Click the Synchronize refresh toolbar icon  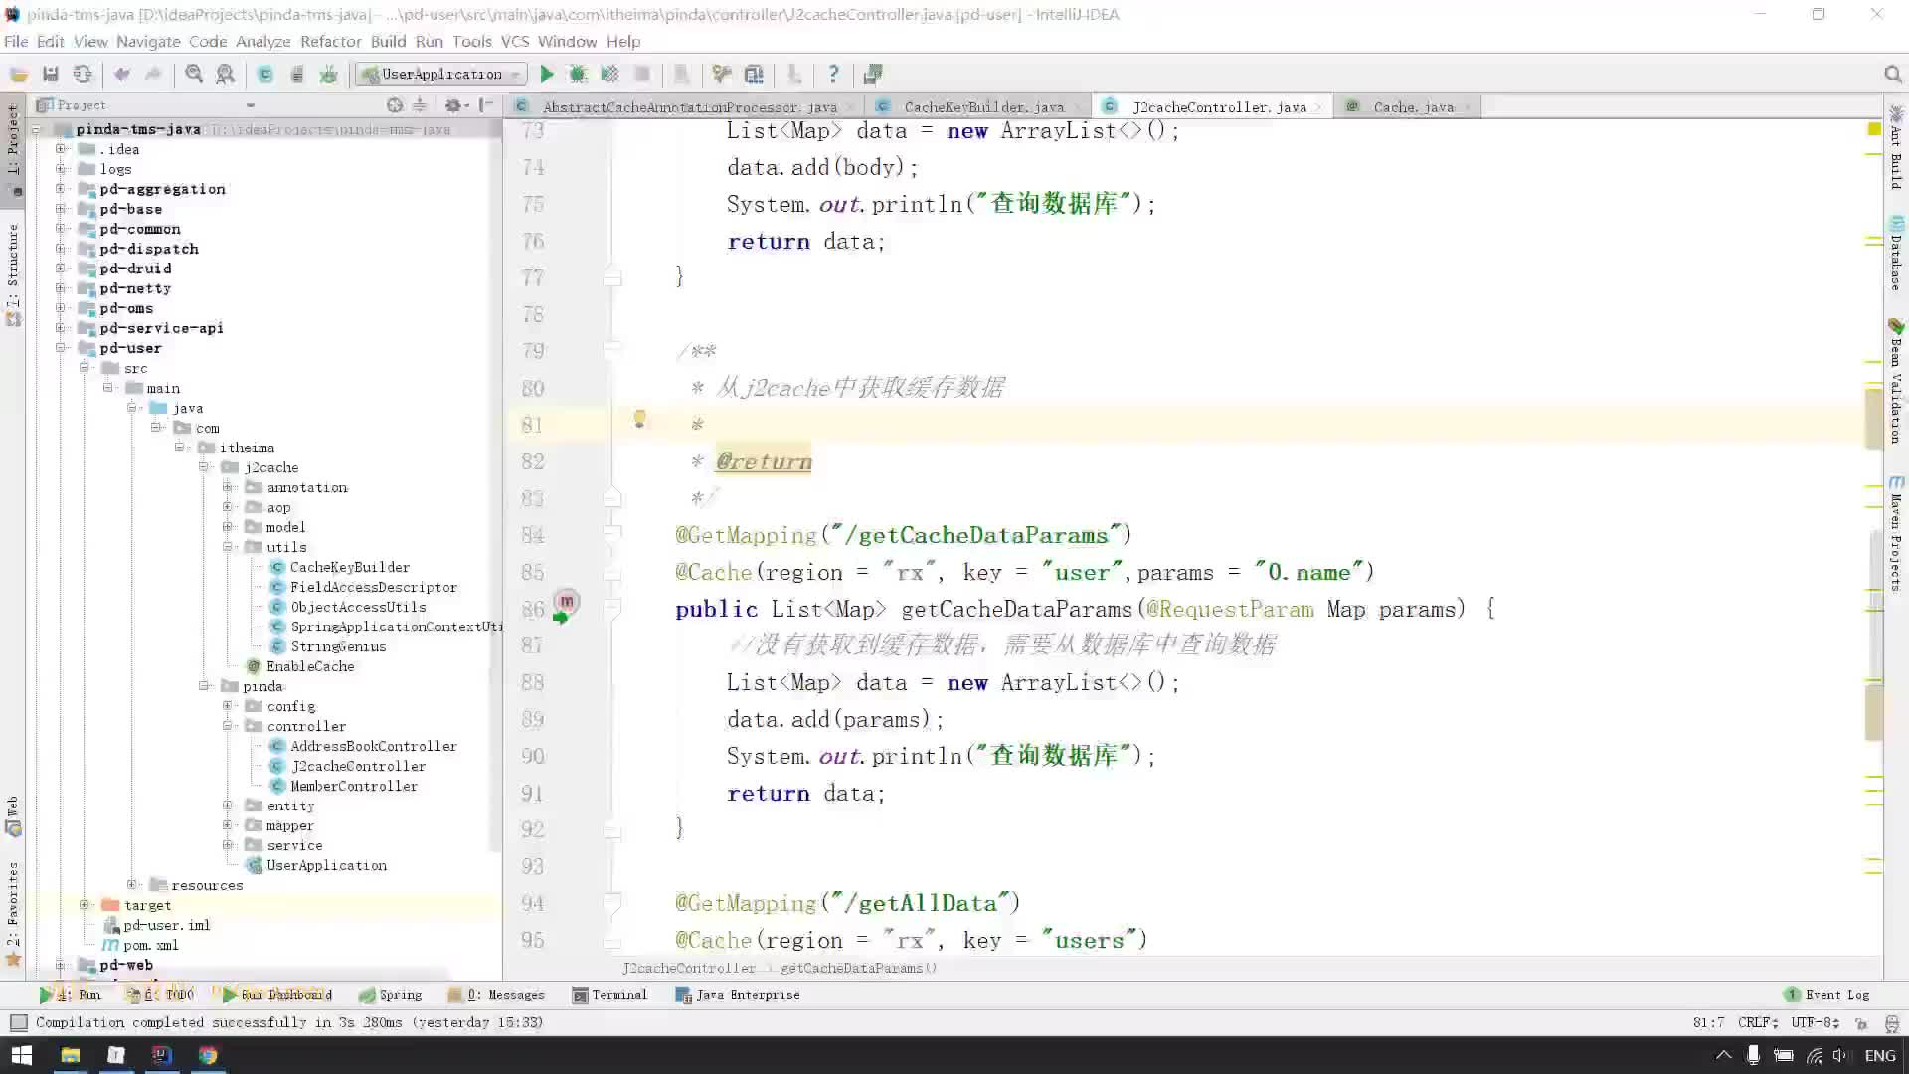coord(83,74)
